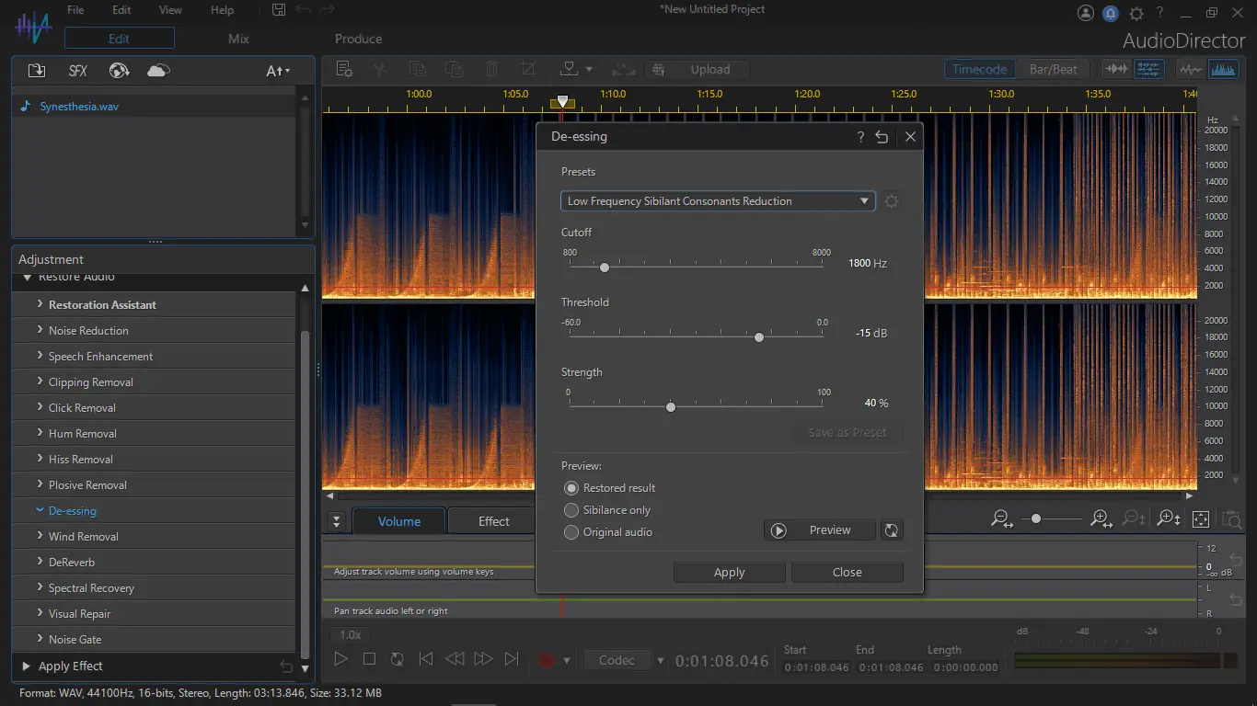
Task: Click the Cutoff slider handle
Action: [x=605, y=268]
